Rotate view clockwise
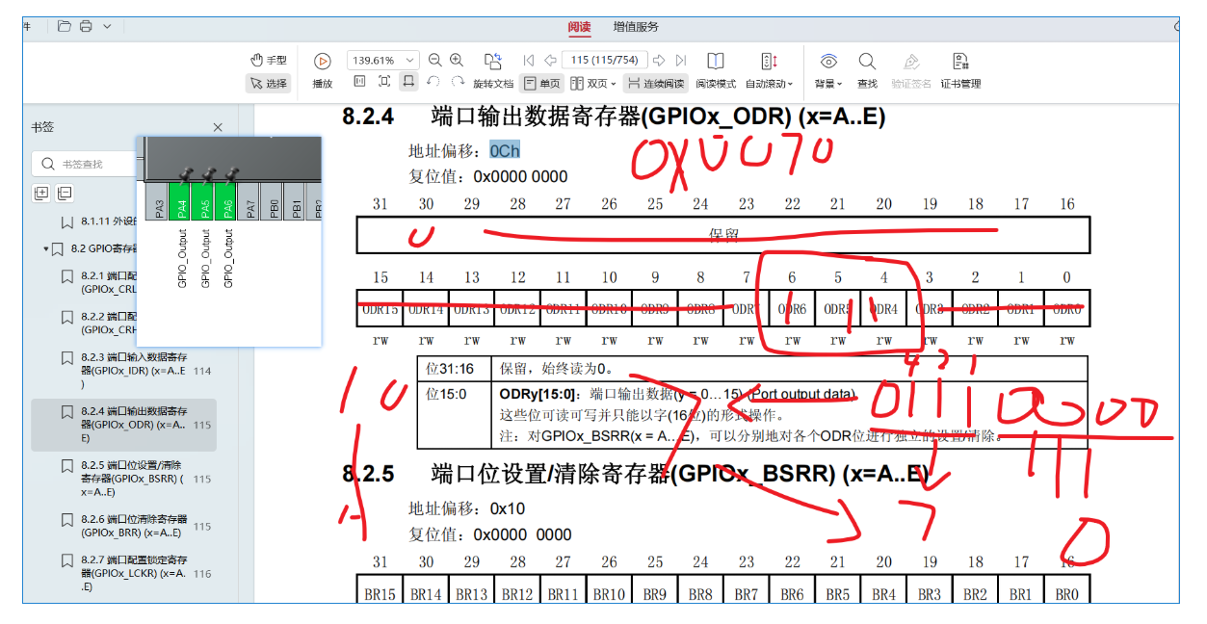The width and height of the screenshot is (1207, 624). coord(458,82)
